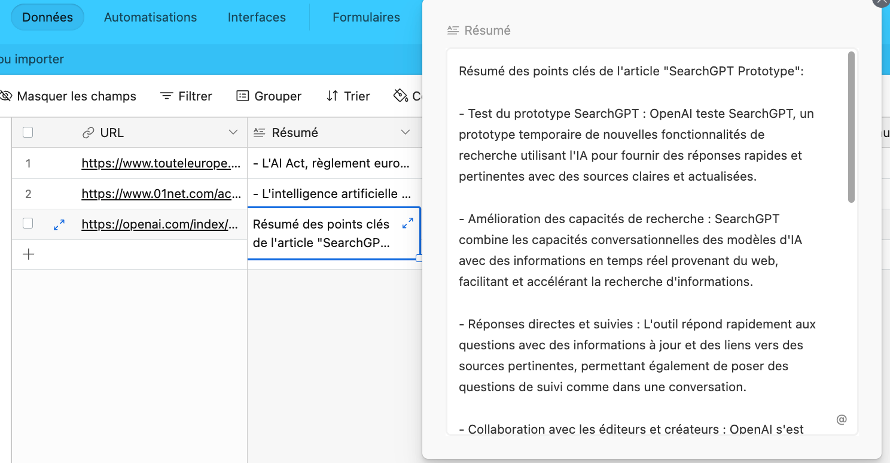The image size is (890, 463).
Task: Open the Grouper option
Action: 269,96
